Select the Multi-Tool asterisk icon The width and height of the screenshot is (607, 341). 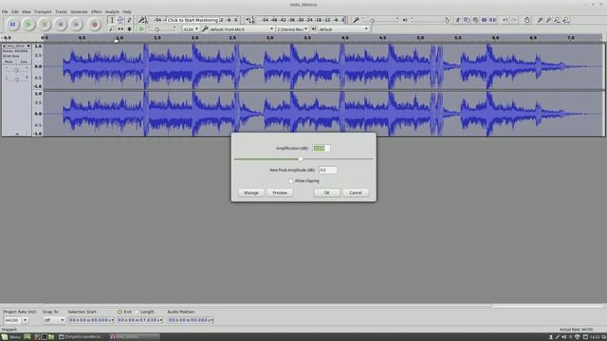(x=129, y=29)
